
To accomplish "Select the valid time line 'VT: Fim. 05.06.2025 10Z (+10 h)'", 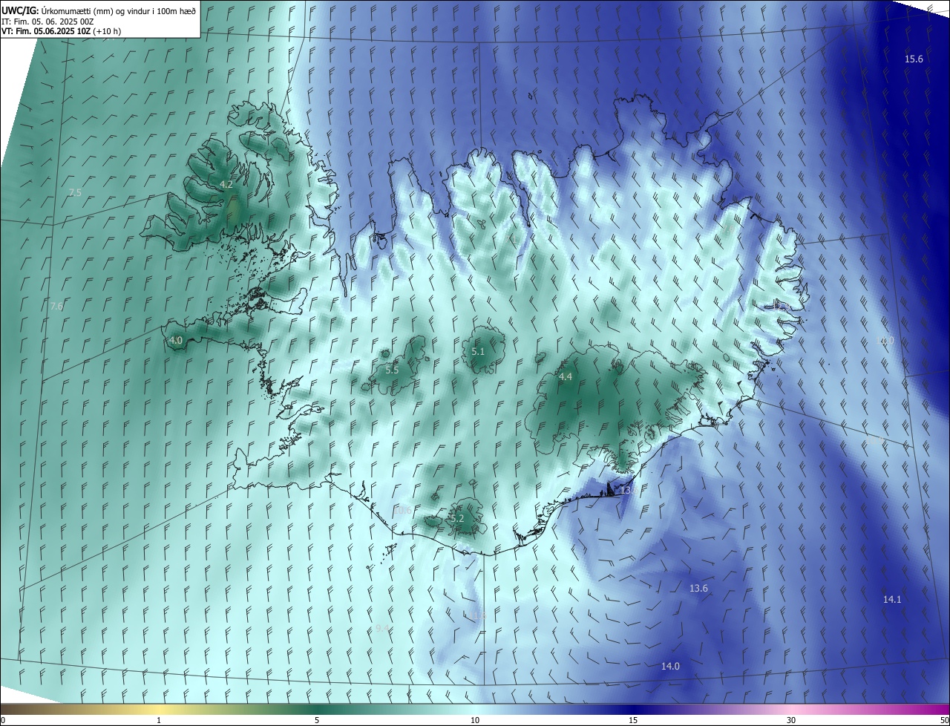I will (62, 31).
